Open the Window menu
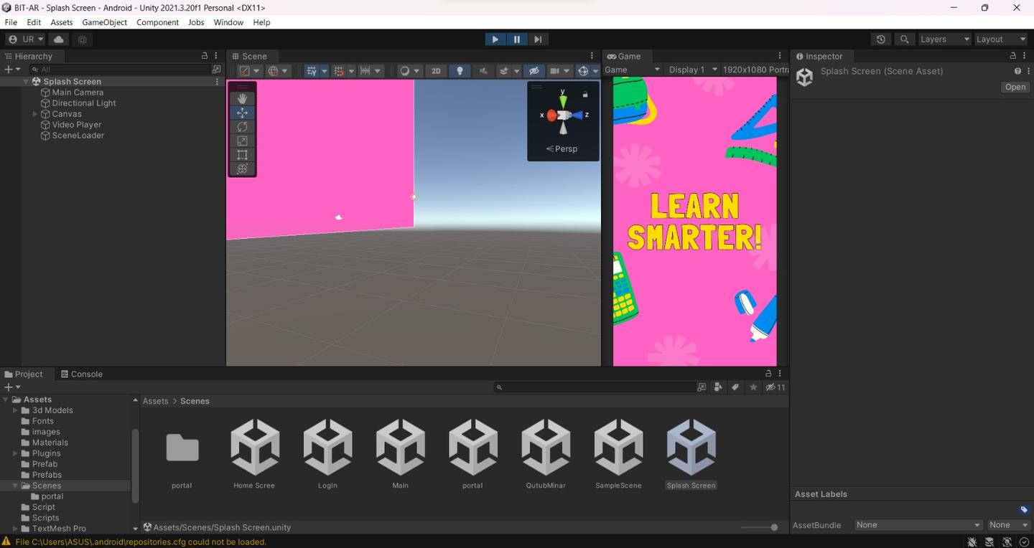Screen dimensions: 1034x548 (228, 22)
